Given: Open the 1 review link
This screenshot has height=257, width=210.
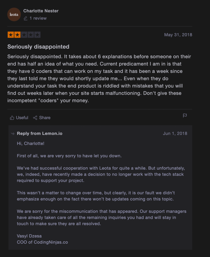Looking at the screenshot, I should click(38, 18).
